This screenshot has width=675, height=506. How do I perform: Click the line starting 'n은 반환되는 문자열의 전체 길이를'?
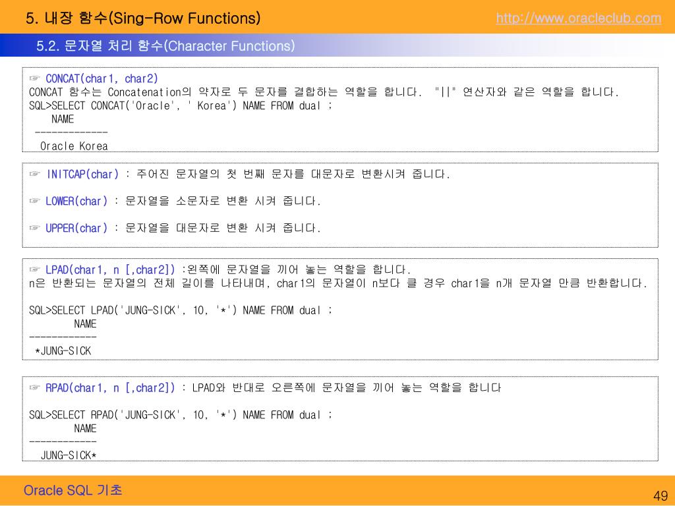[338, 283]
